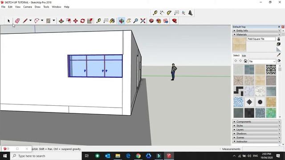Activate the Paint Bucket tool
Viewport: 285px width, 160px height.
[x=112, y=21]
